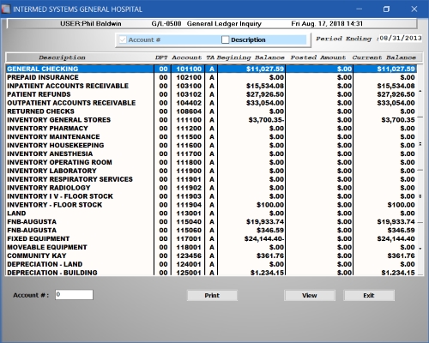The image size is (429, 343).
Task: Click the View button
Action: click(310, 295)
